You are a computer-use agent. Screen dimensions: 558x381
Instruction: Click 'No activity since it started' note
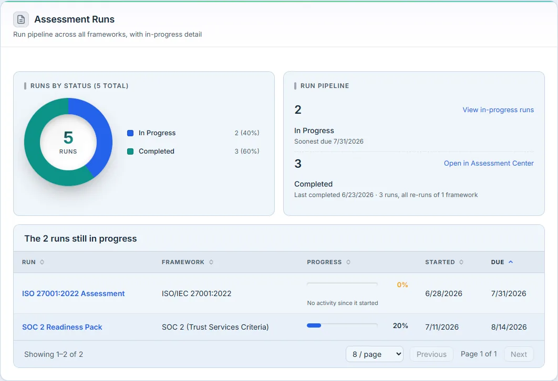(343, 303)
